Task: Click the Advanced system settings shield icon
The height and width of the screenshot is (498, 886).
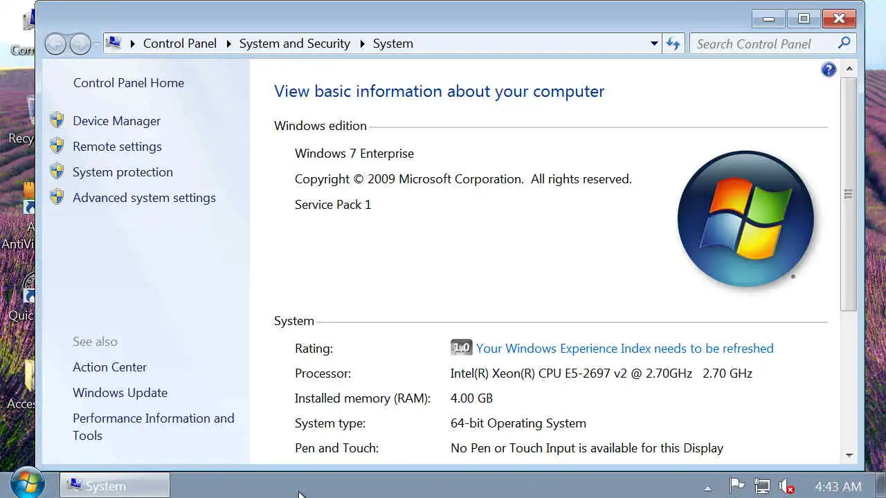Action: pyautogui.click(x=57, y=197)
